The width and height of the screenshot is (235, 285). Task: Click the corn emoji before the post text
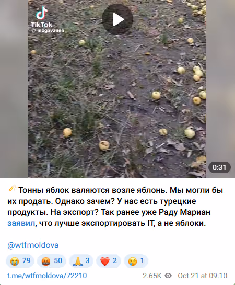click(13, 189)
